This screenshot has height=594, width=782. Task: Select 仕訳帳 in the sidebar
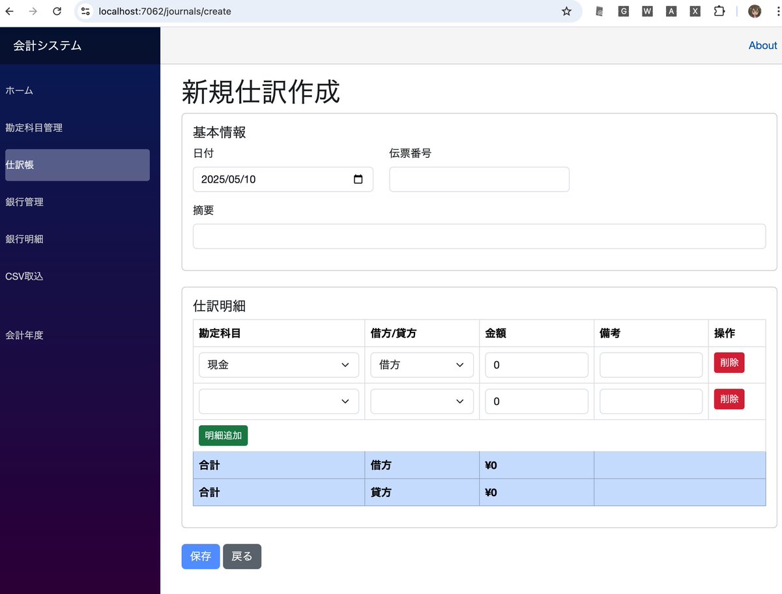click(78, 165)
